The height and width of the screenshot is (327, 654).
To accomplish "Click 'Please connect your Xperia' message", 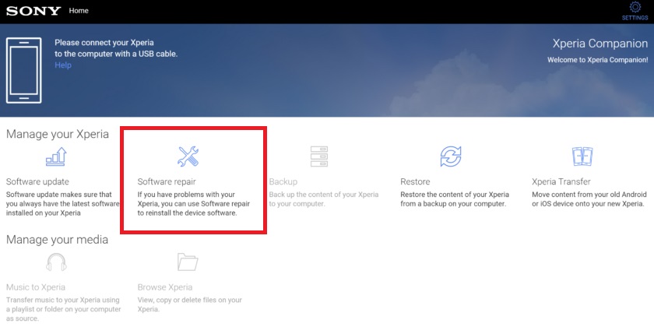I will point(116,48).
